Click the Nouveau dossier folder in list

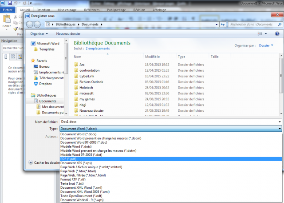point(89,111)
